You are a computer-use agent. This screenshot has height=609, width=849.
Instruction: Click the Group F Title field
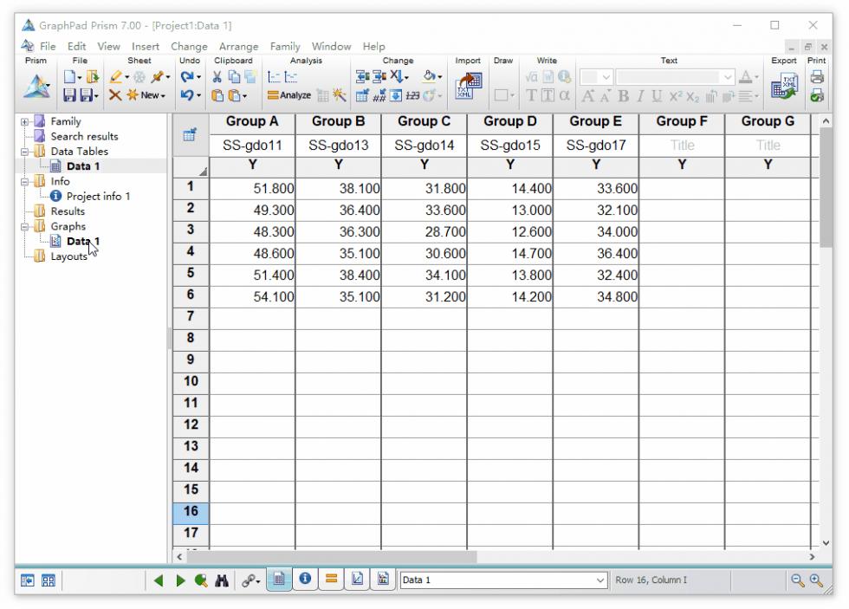[682, 146]
